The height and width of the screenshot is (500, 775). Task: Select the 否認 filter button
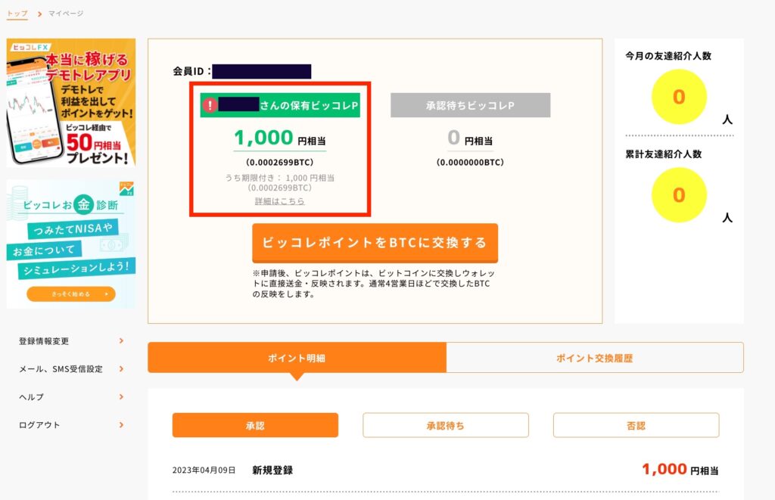coord(636,425)
